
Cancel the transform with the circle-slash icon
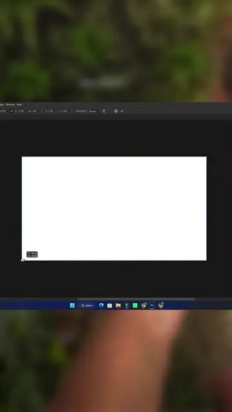116,111
